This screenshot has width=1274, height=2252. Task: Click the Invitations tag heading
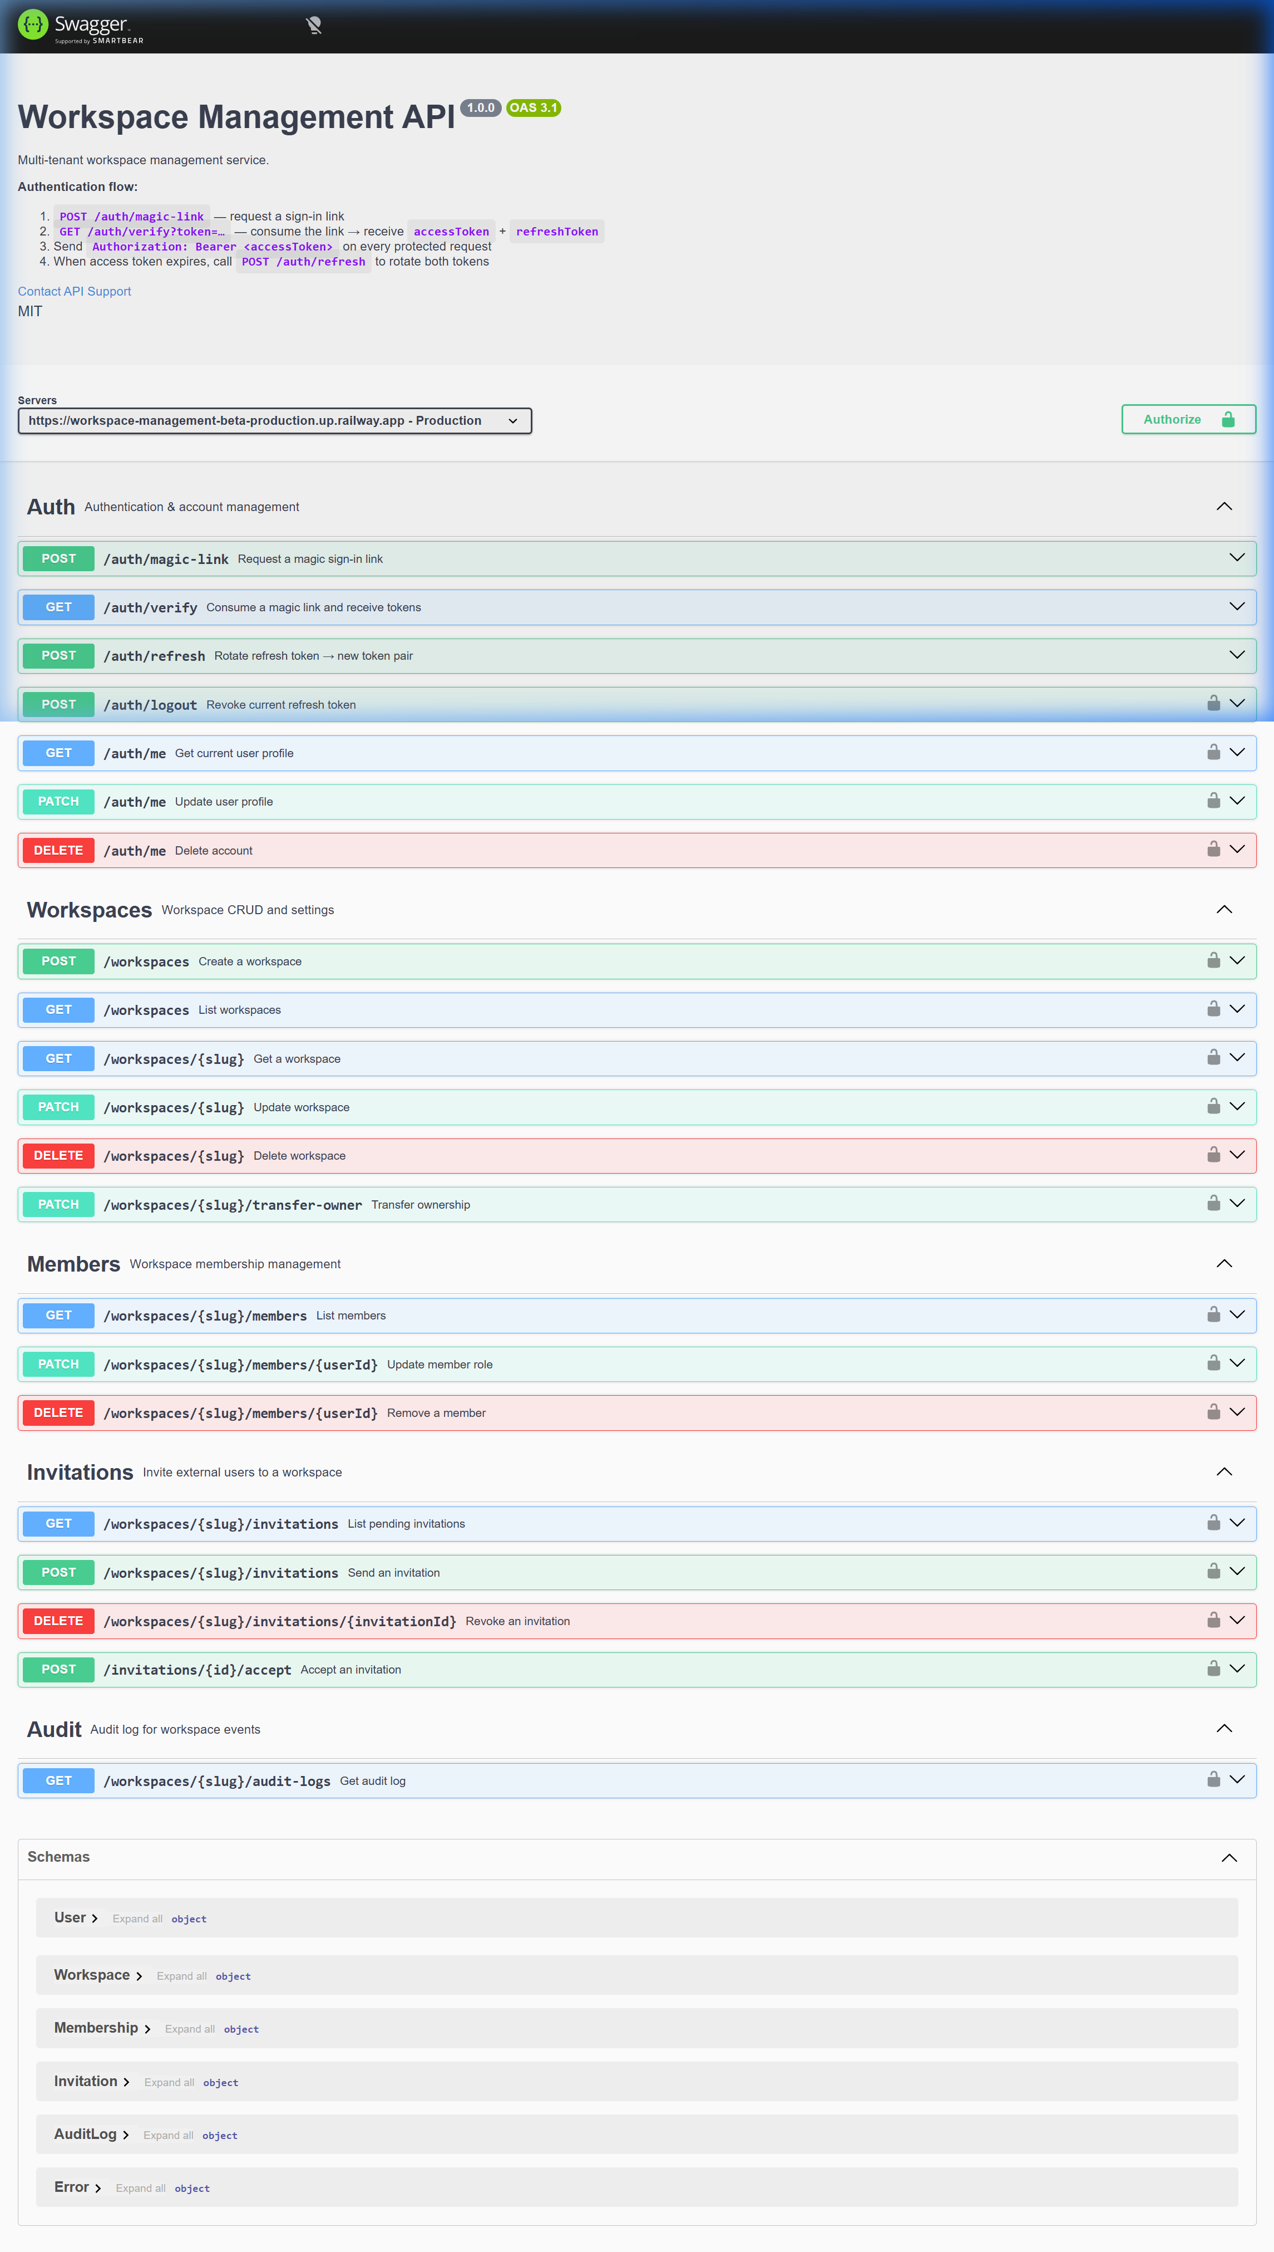pyautogui.click(x=81, y=1472)
